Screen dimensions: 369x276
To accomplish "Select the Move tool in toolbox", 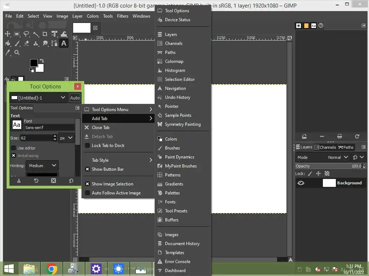I will (8, 34).
